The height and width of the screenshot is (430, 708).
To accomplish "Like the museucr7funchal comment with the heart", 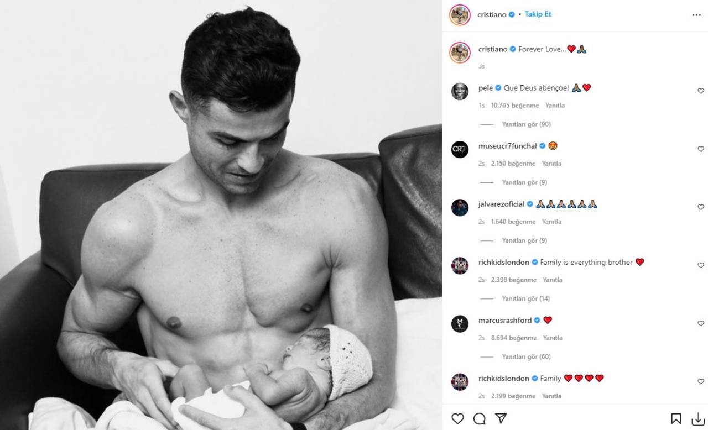I will click(700, 149).
